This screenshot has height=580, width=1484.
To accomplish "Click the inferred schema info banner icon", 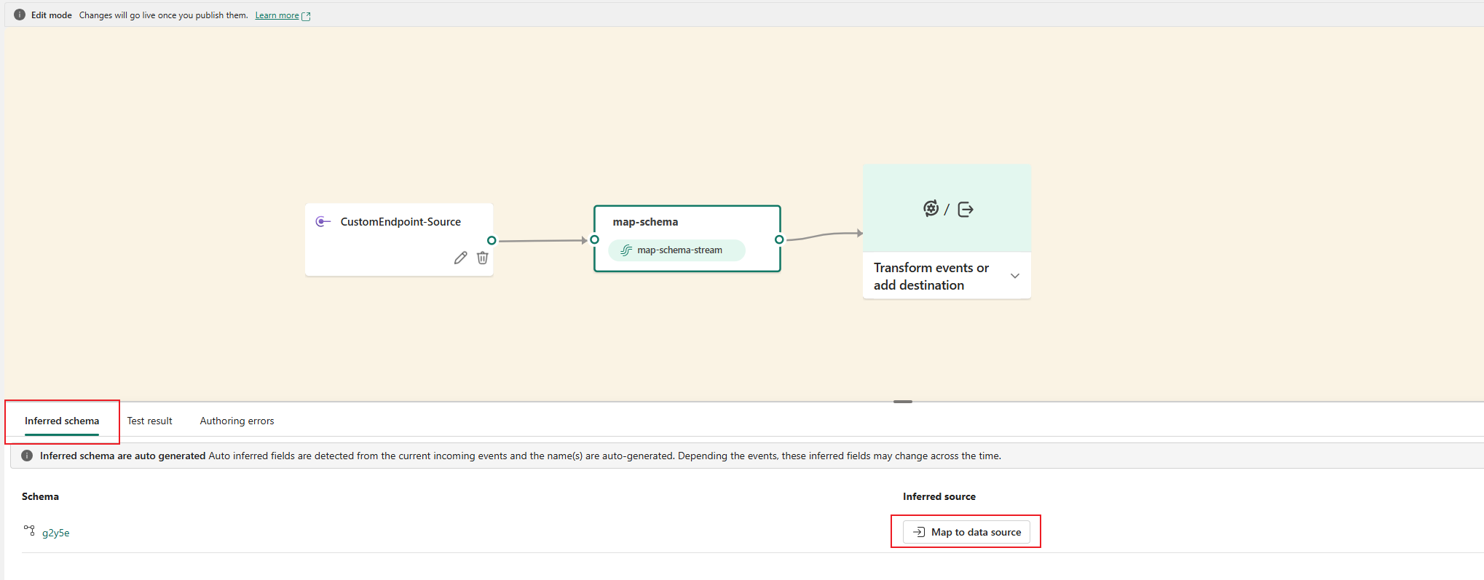I will [x=27, y=456].
